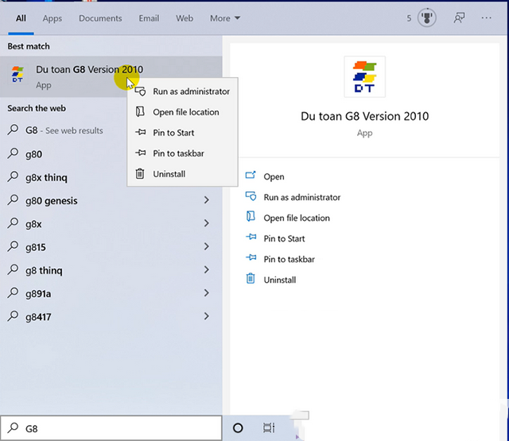The height and width of the screenshot is (441, 509).
Task: Click the rewards trophy badge icon
Action: coord(426,17)
